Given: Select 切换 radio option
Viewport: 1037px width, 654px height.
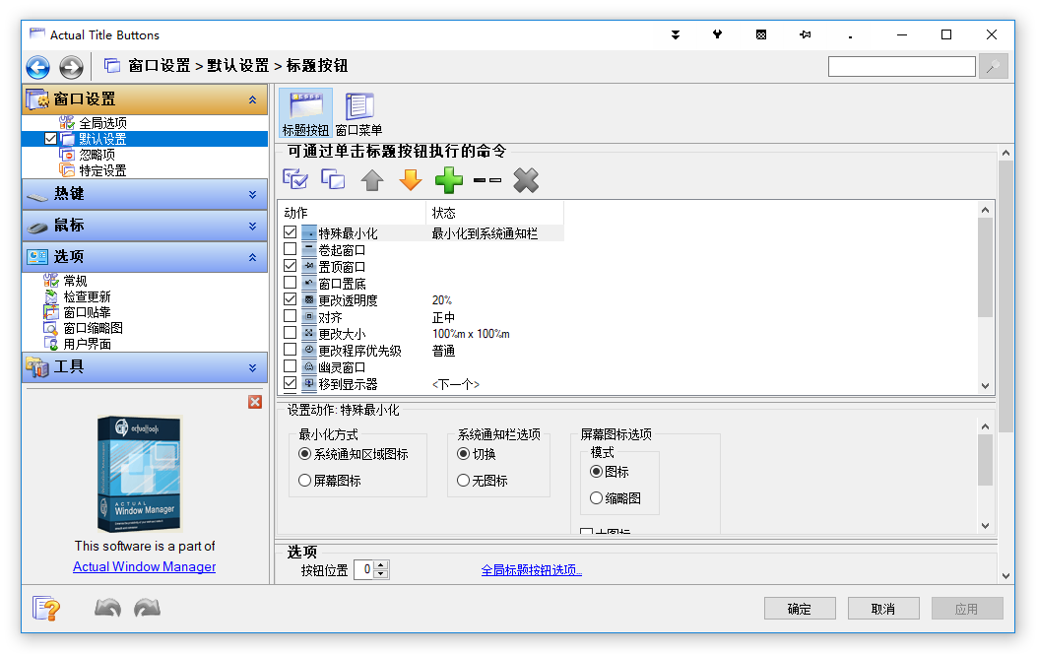Looking at the screenshot, I should pyautogui.click(x=477, y=454).
